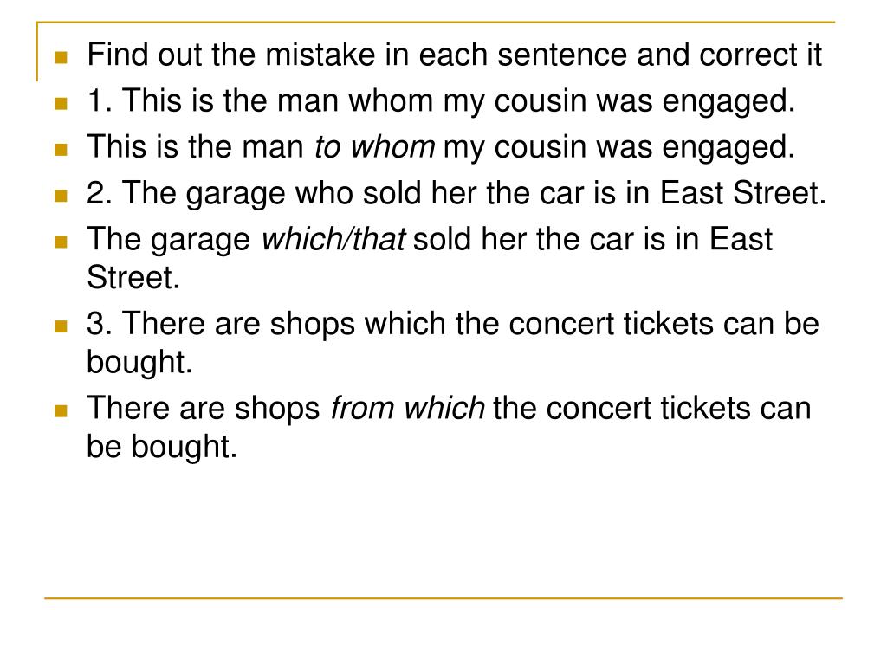This screenshot has height=665, width=887.
Task: Click the bullet before 'which/that' correction
Action: tap(62, 242)
